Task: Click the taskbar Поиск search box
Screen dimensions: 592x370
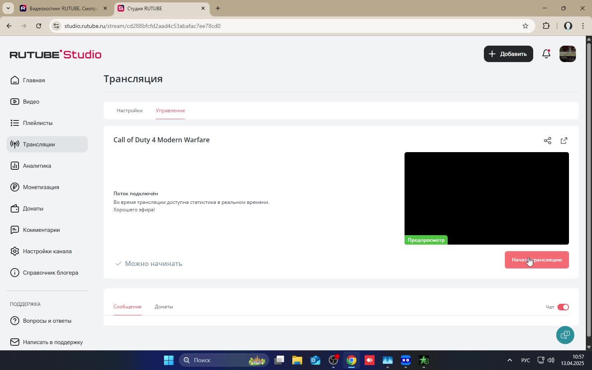Action: [224, 361]
